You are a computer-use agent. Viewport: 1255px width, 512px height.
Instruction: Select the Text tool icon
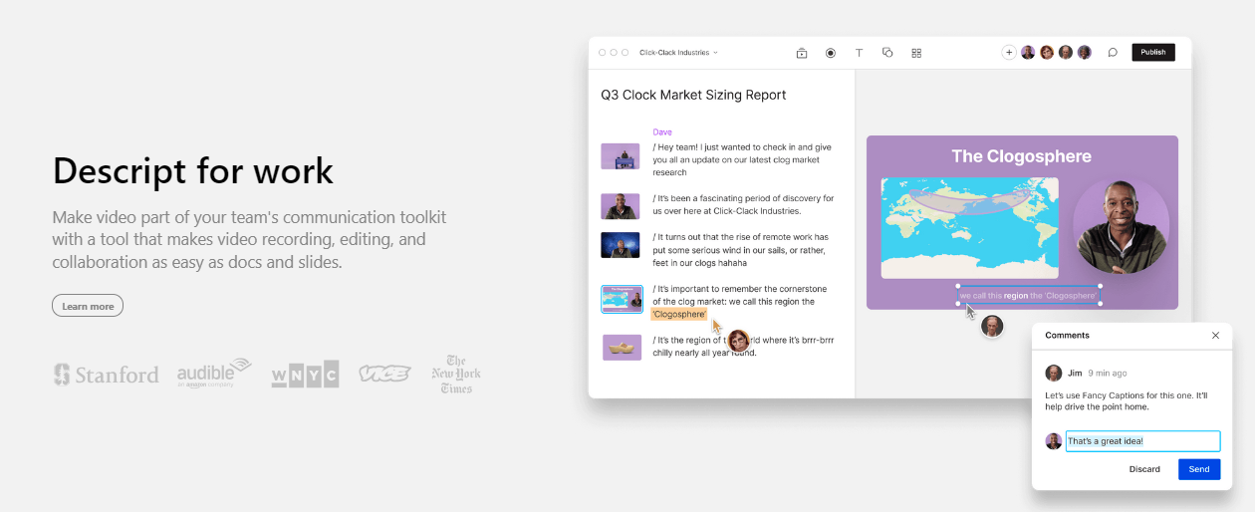coord(859,53)
